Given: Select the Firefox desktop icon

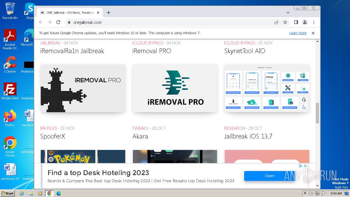Looking at the screenshot, I should pyautogui.click(x=10, y=118).
